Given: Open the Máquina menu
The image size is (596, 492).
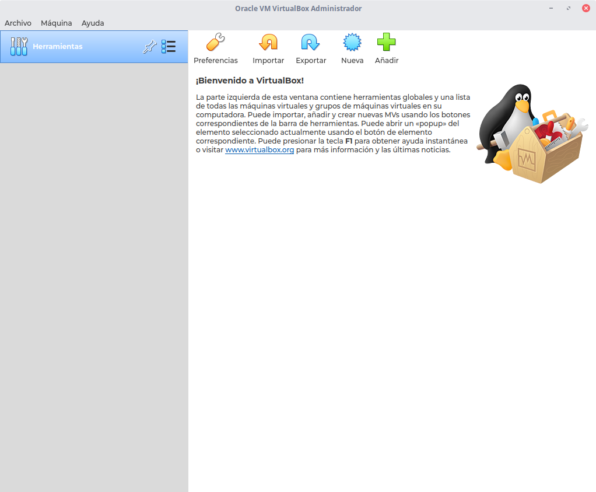Looking at the screenshot, I should coord(56,23).
